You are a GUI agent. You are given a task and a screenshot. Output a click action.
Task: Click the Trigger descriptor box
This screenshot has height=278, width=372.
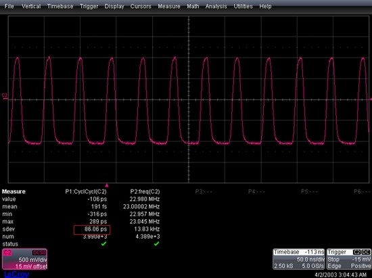click(349, 259)
